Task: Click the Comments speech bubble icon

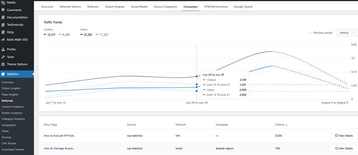Action: pos(3,10)
